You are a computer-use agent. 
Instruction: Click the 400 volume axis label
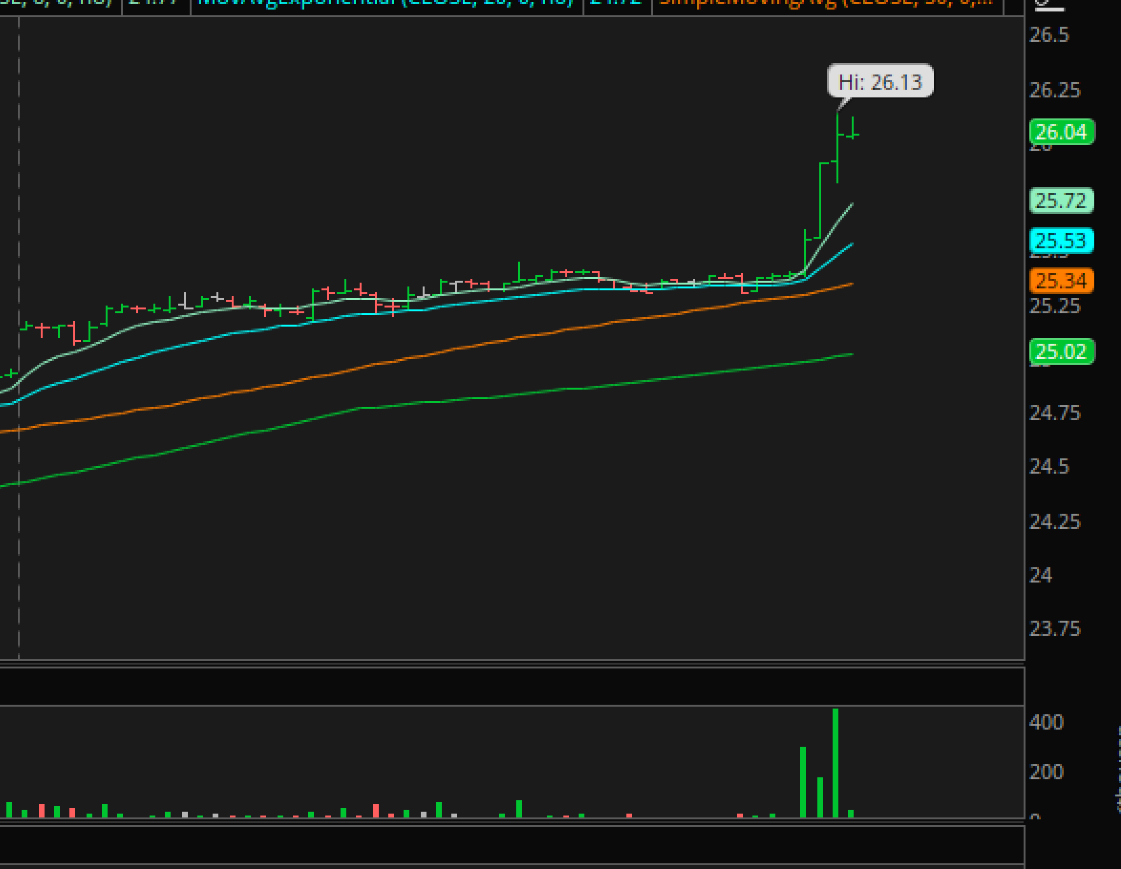click(x=1046, y=722)
